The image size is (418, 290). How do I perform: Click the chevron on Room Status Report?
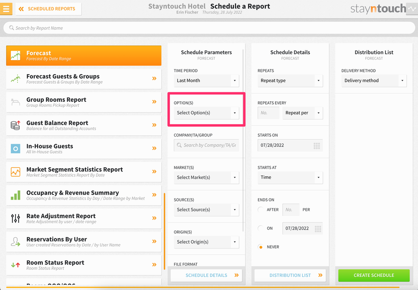[x=154, y=265]
